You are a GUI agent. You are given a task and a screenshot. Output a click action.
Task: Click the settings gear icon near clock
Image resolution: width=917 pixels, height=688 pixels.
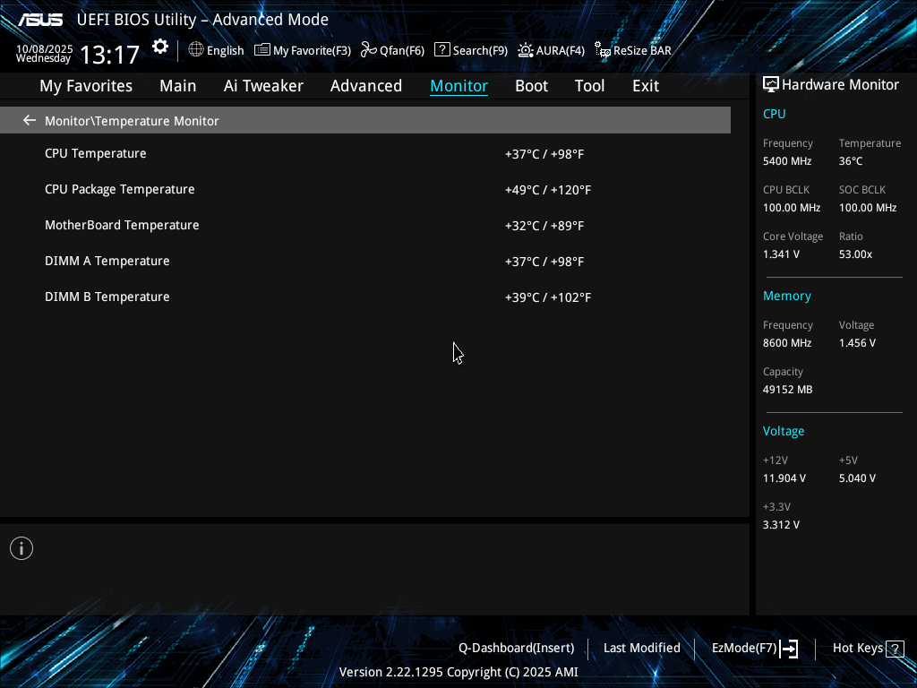[160, 47]
